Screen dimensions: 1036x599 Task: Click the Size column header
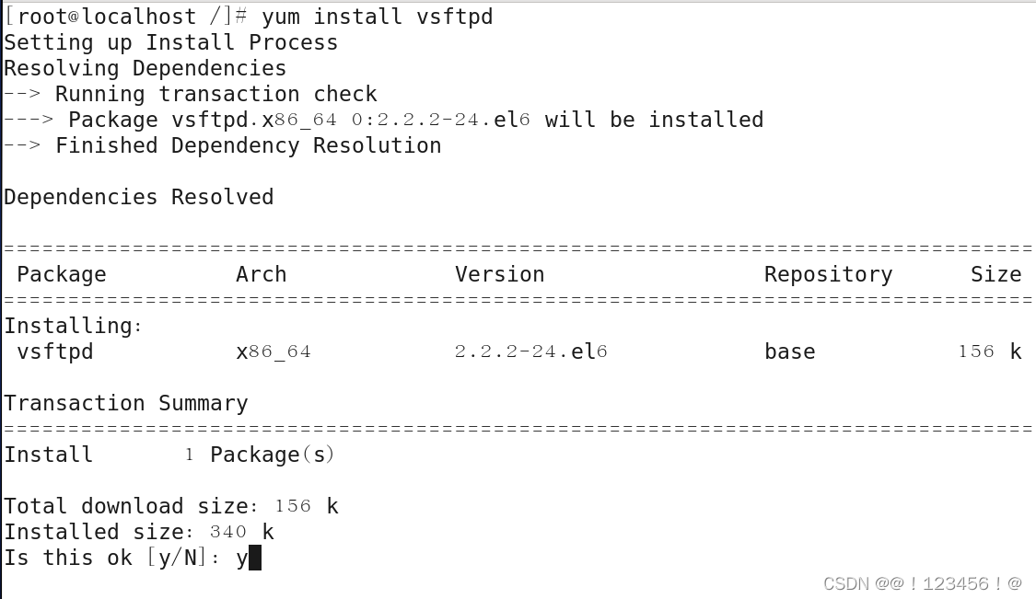click(x=995, y=274)
